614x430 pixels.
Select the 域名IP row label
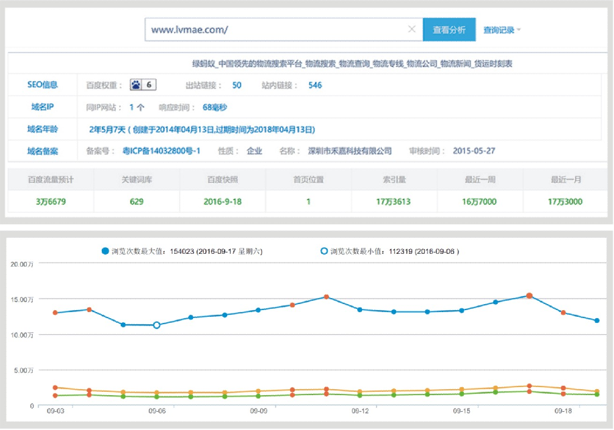point(42,106)
